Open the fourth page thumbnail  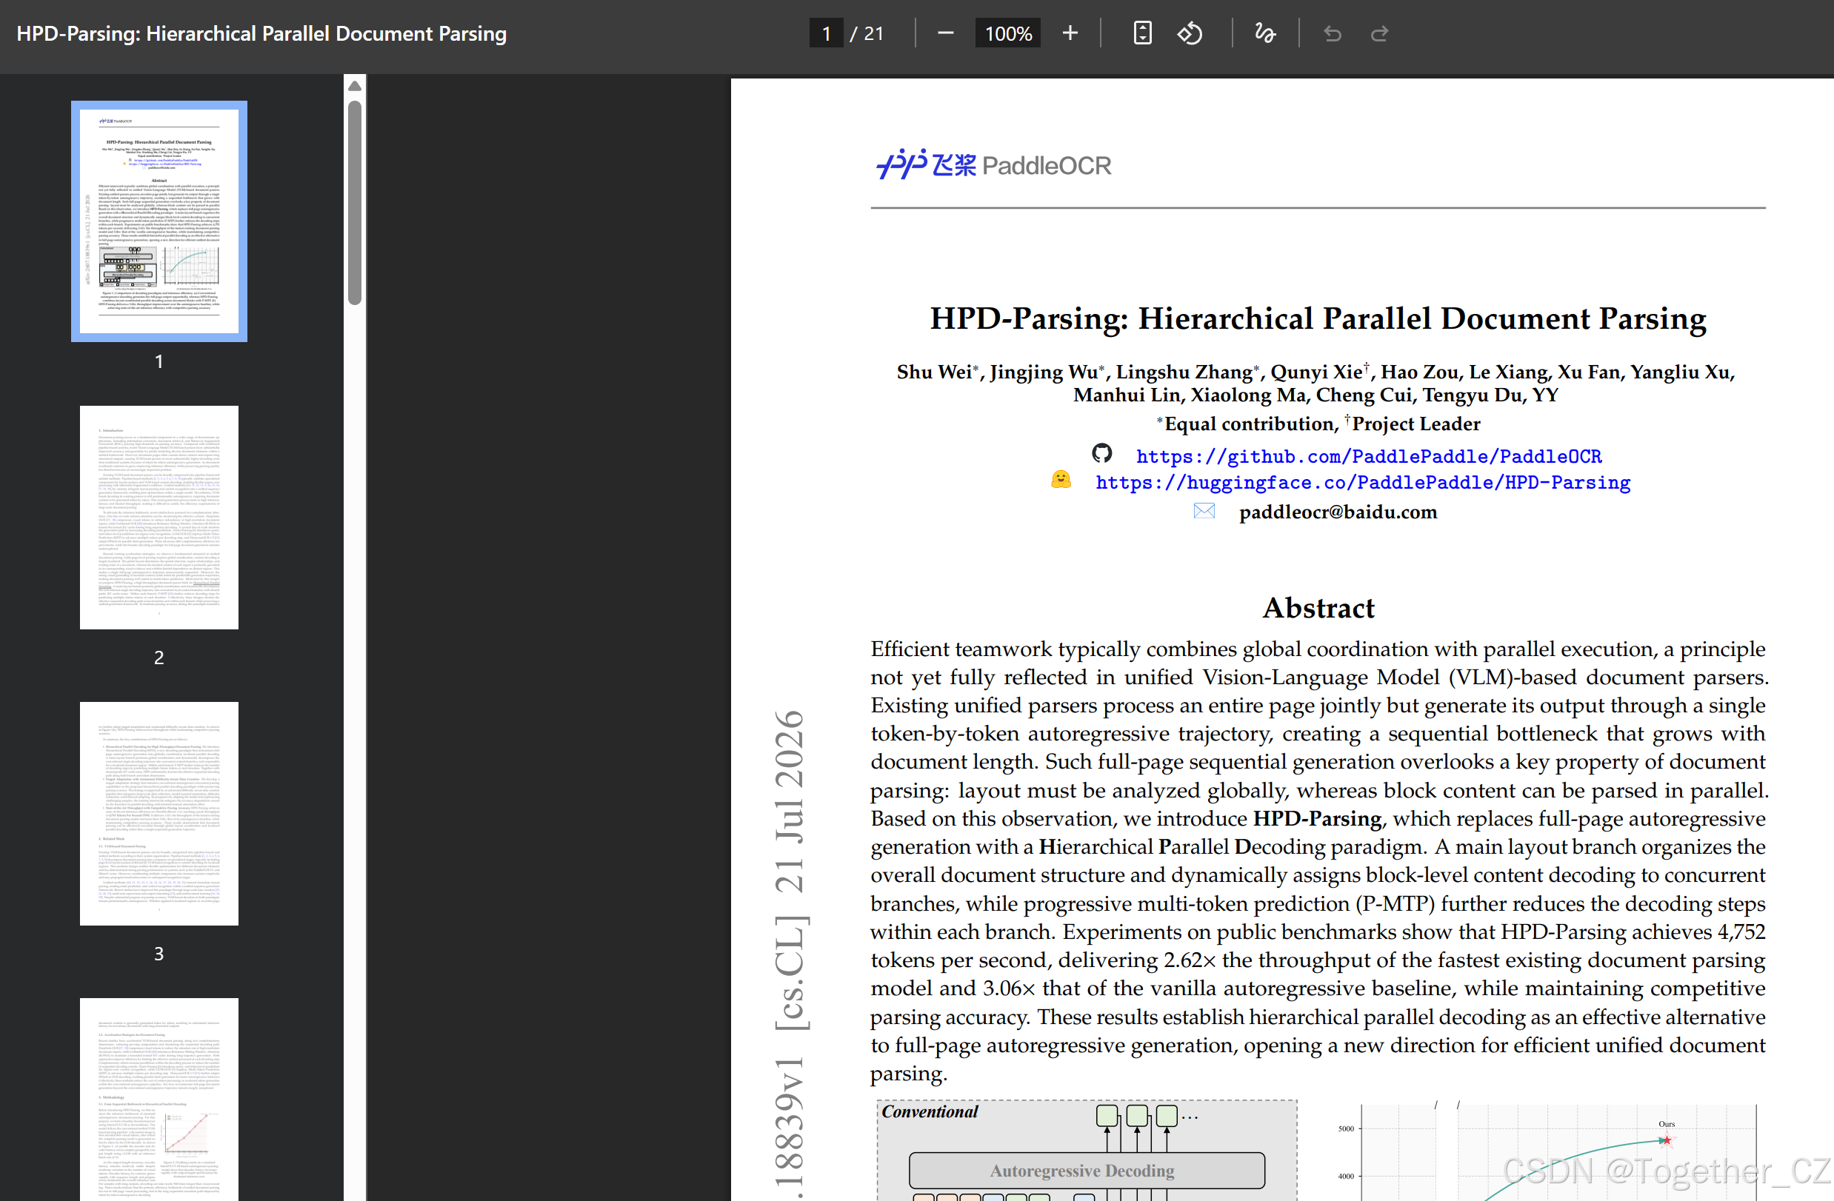[x=159, y=1100]
